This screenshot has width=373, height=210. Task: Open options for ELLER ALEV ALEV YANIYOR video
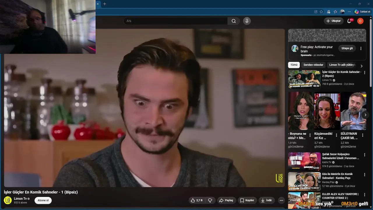tap(364, 195)
